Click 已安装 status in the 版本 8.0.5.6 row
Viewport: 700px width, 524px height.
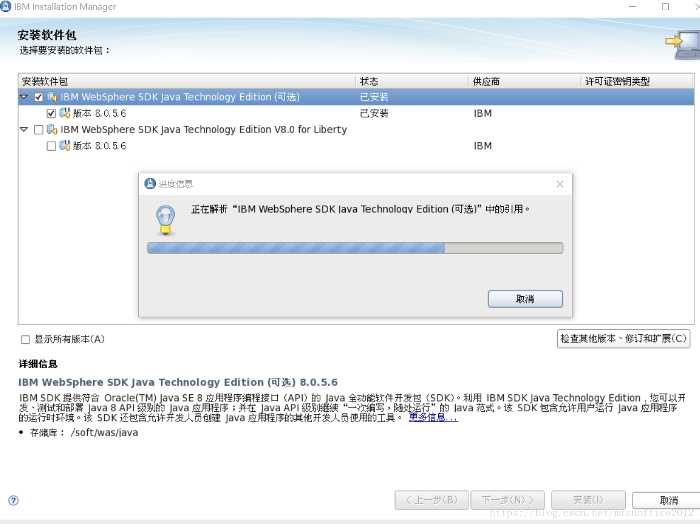tap(374, 113)
